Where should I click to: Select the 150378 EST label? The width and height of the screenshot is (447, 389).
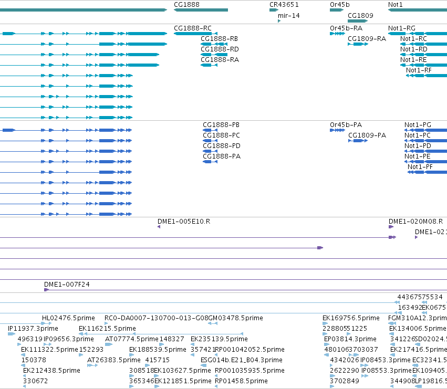[x=34, y=360]
